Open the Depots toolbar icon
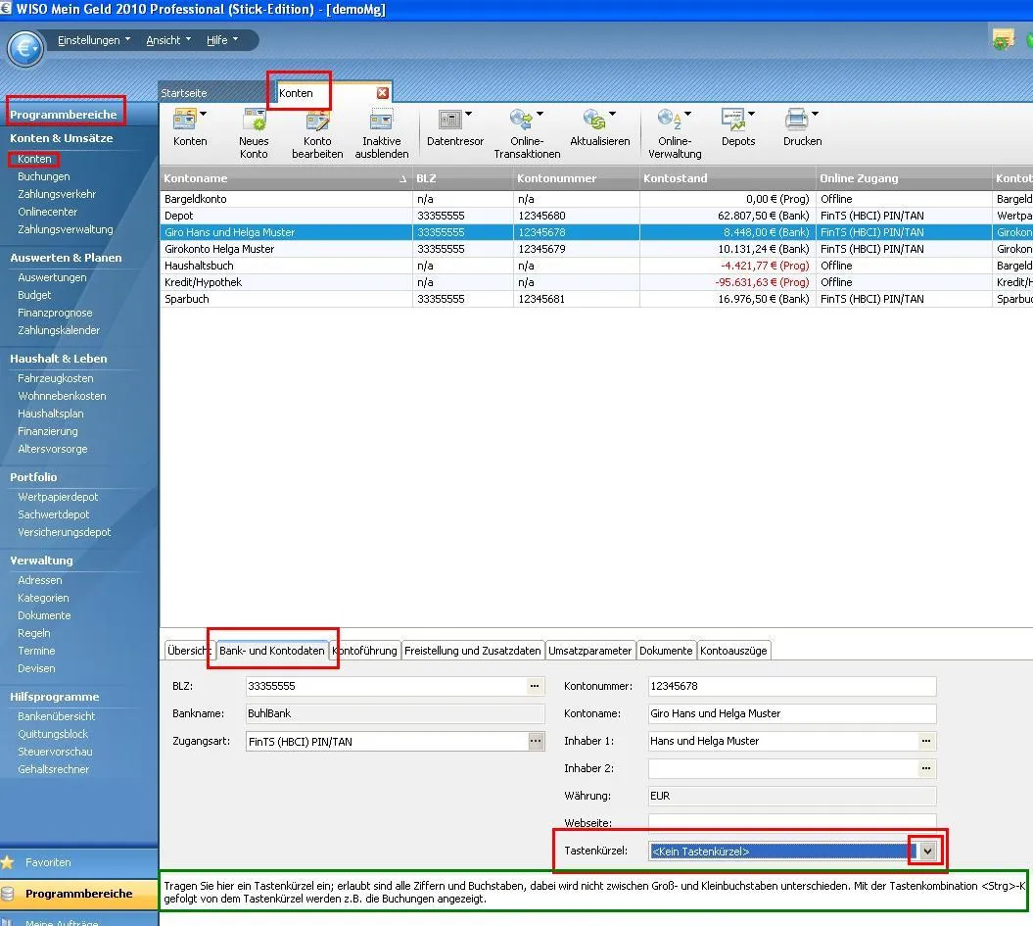1033x926 pixels. tap(733, 121)
